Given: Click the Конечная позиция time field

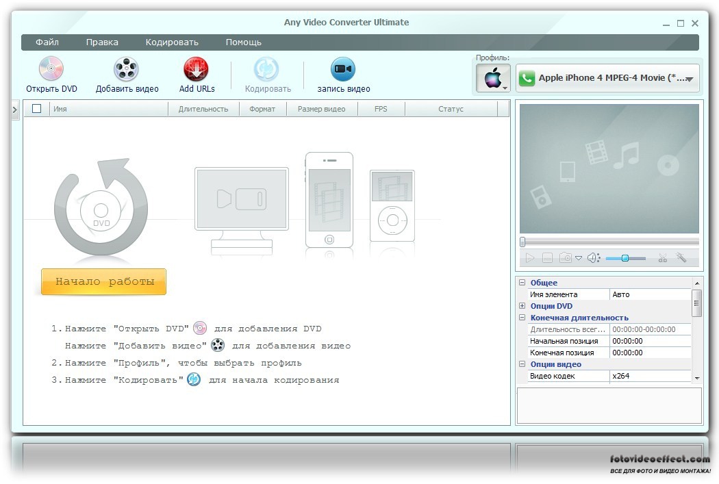Looking at the screenshot, I should click(x=651, y=353).
